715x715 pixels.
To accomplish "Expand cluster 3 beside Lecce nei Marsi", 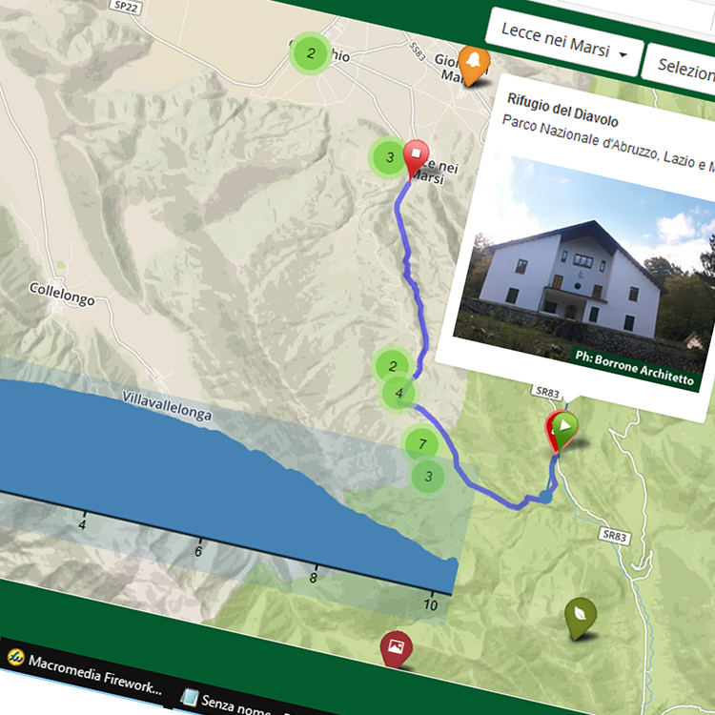I will (x=389, y=157).
